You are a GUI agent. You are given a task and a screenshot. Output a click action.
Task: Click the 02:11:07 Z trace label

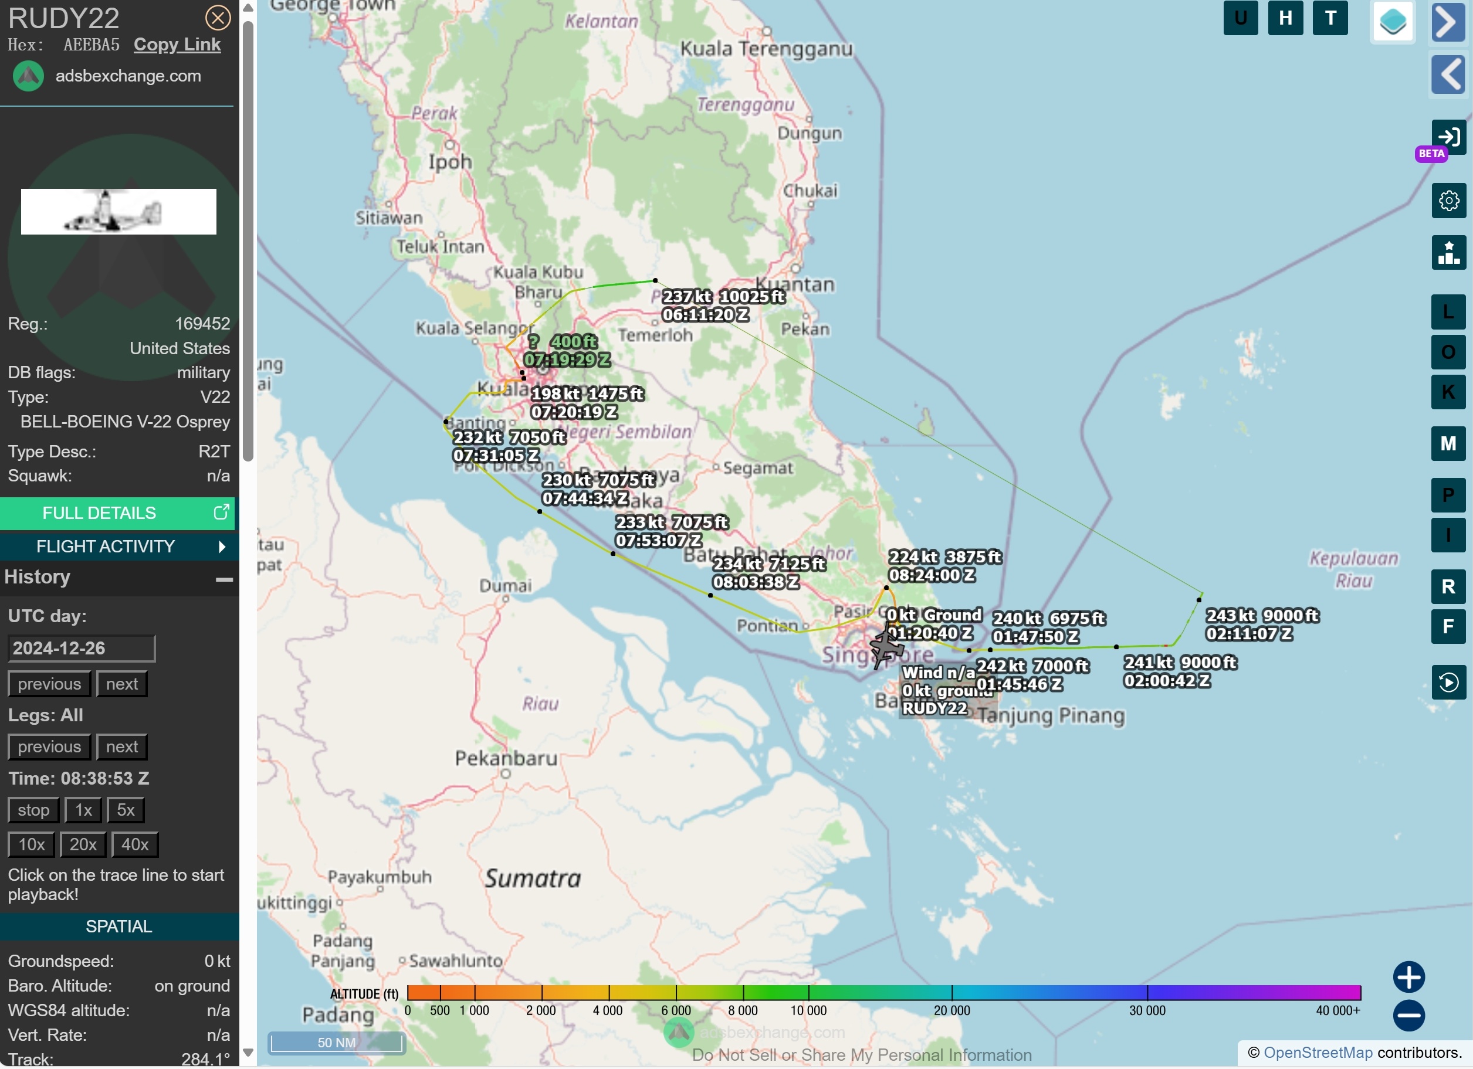click(x=1249, y=634)
